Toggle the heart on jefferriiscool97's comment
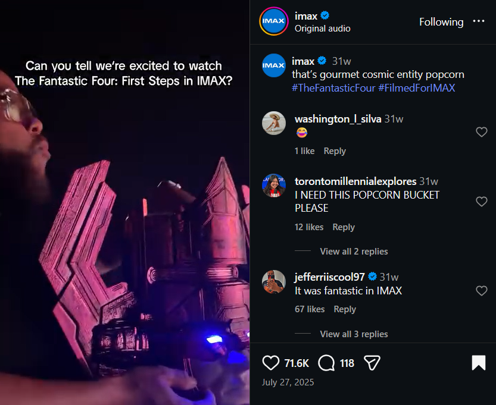496x405 pixels. pyautogui.click(x=482, y=291)
